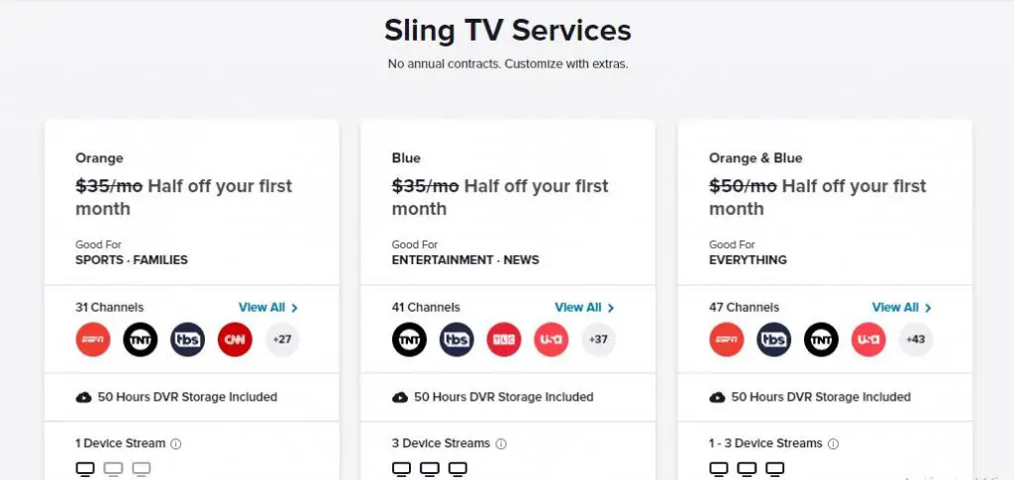The width and height of the screenshot is (1014, 480).
Task: Select the Orange & Blue plan title
Action: [x=756, y=158]
